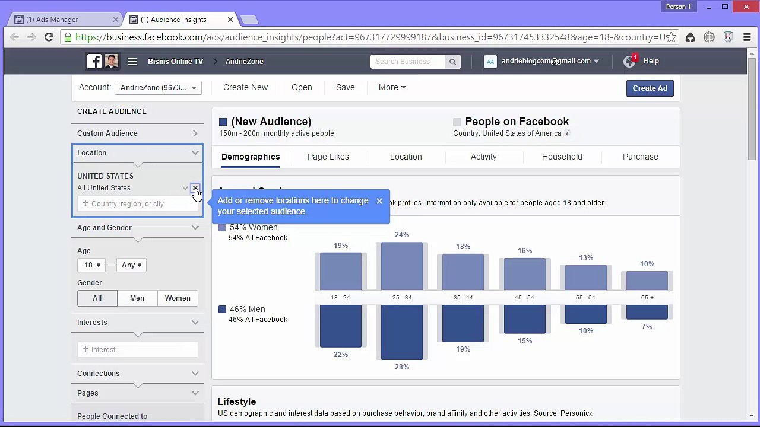Click the 25 - 34 men bar
This screenshot has width=760, height=427.
(x=402, y=332)
